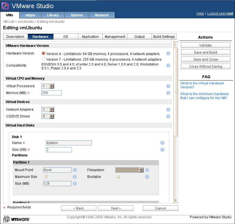Image resolution: width=235 pixels, height=224 pixels.
Task: Open info icon for Mount Point
Action: coord(75,170)
